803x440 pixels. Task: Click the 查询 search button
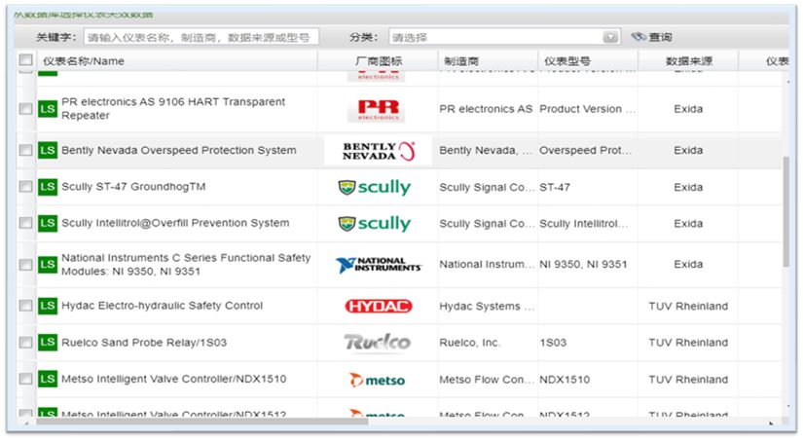pos(652,37)
